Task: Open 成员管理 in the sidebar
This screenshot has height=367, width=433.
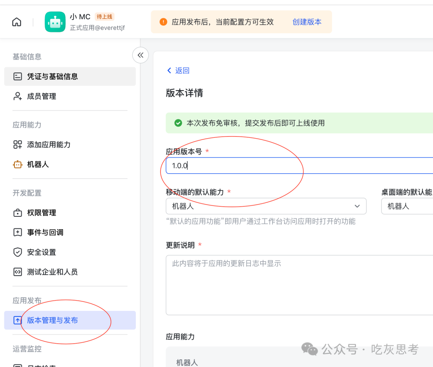Action: 70,96
